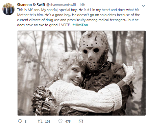
Task: View the 475 likes count
Action: click(68, 121)
